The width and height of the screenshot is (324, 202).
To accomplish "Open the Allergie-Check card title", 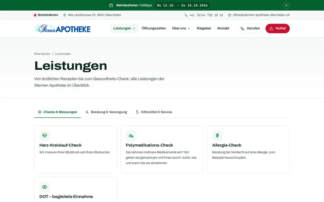I will click(x=227, y=145).
